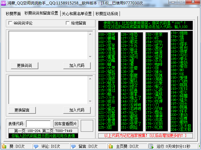Click the runtime icon beside 运行
The width and height of the screenshot is (201, 150).
click(x=151, y=146)
